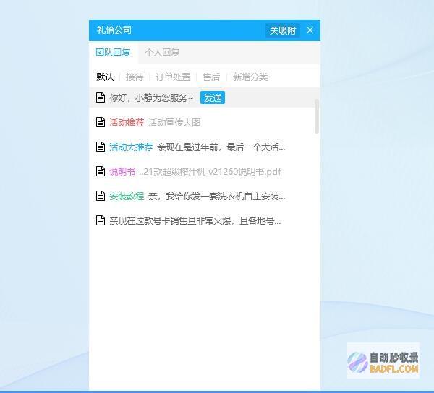434x393 pixels.
Task: Select the 接待 category
Action: [135, 77]
